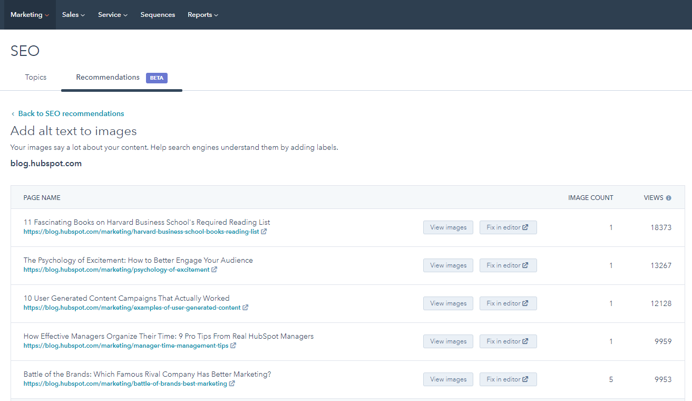
Task: Click external link icon beside manager-time-management-tips URL
Action: 233,346
